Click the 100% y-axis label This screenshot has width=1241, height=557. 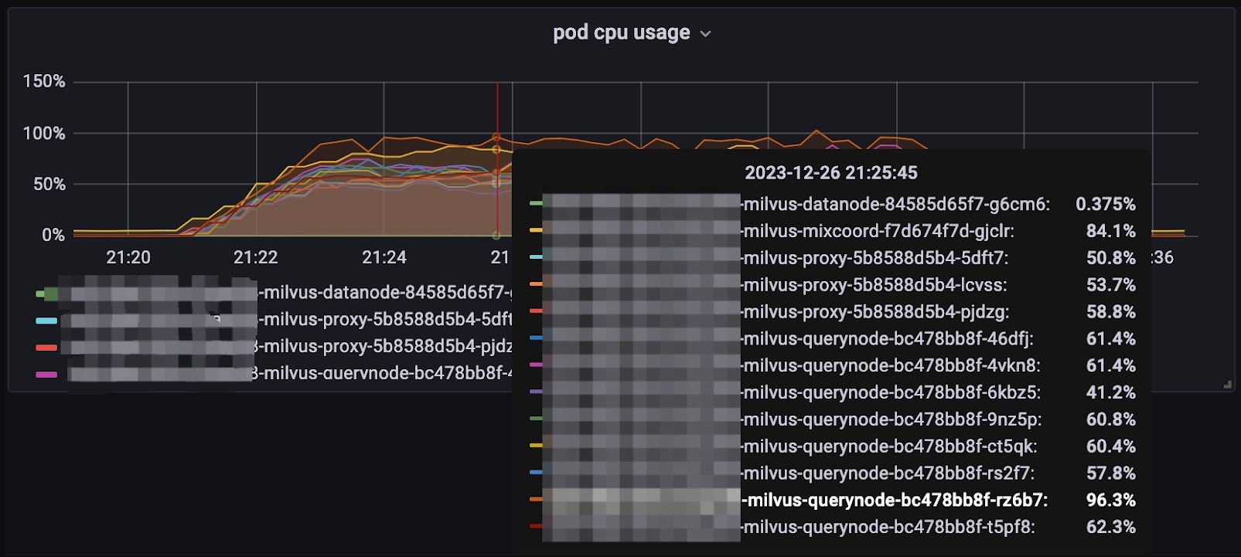pyautogui.click(x=44, y=133)
